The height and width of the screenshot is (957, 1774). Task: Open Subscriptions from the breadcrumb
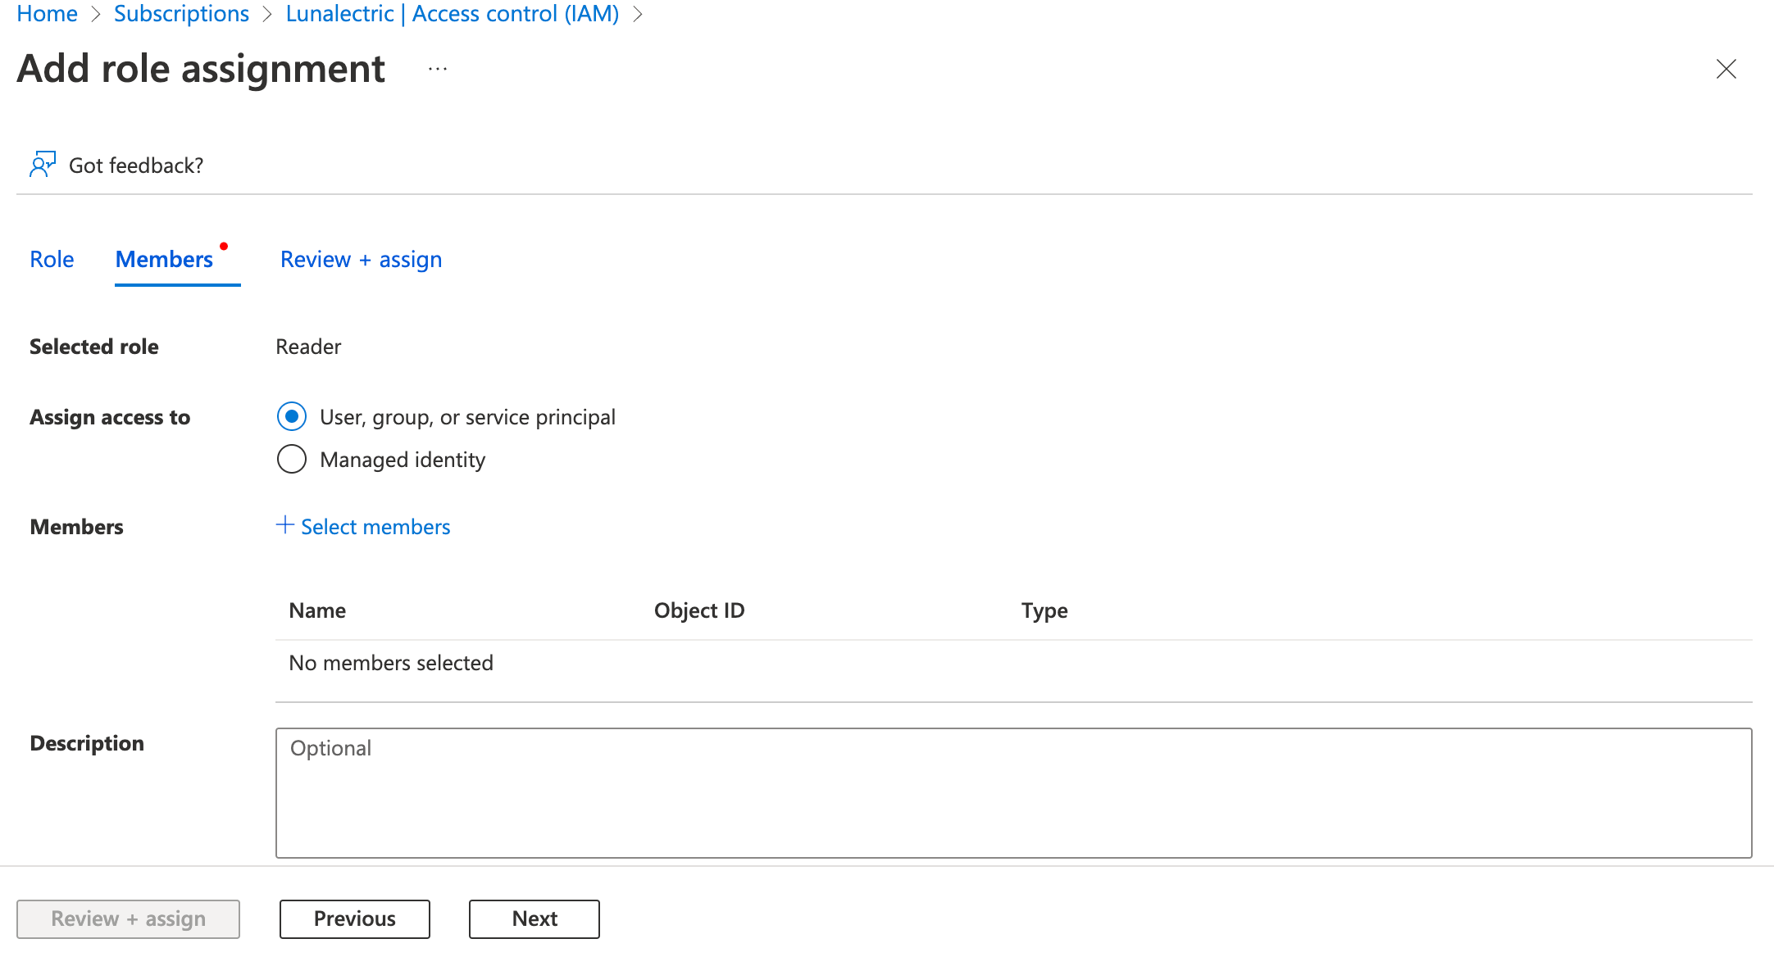pyautogui.click(x=181, y=13)
